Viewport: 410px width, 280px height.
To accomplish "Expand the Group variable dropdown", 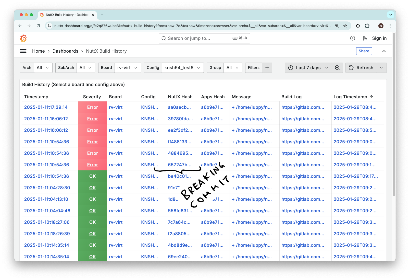I will (x=233, y=68).
